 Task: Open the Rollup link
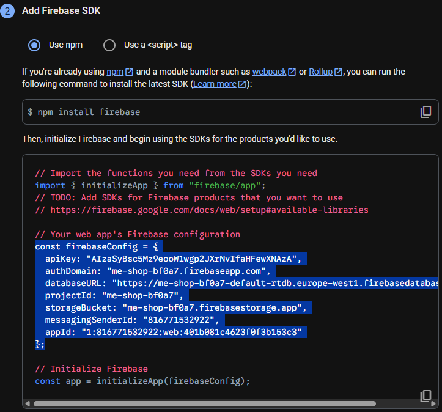click(325, 72)
